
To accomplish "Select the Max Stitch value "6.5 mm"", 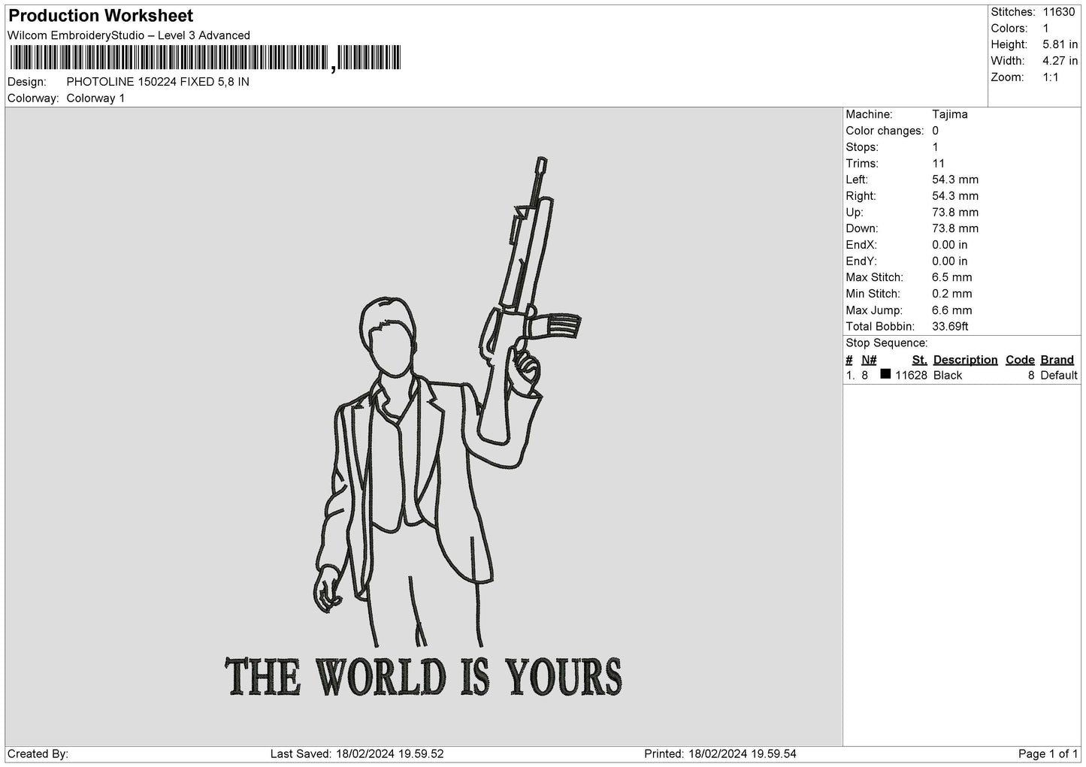I will [x=952, y=277].
